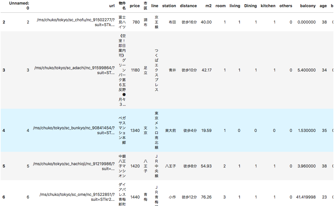The image size is (336, 206).
Task: Click bold row index 5
Action: click(x=4, y=166)
